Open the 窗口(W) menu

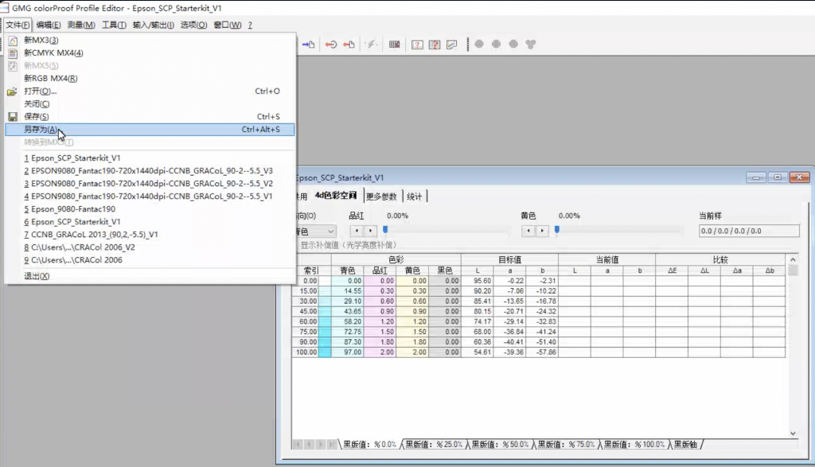coord(228,25)
